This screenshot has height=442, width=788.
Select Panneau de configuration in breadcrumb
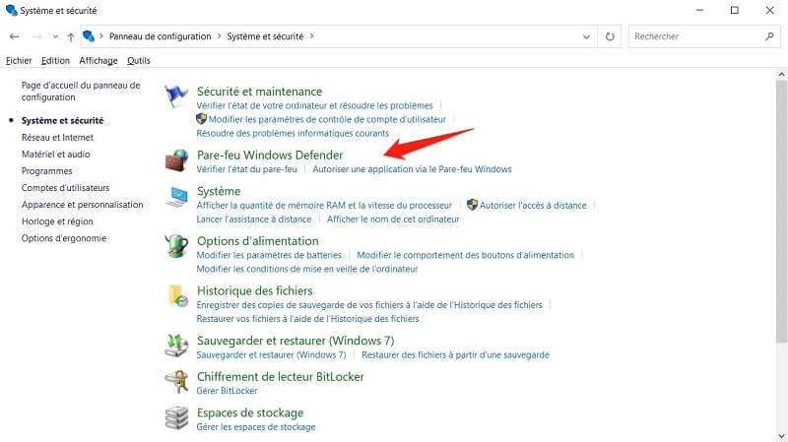(160, 36)
